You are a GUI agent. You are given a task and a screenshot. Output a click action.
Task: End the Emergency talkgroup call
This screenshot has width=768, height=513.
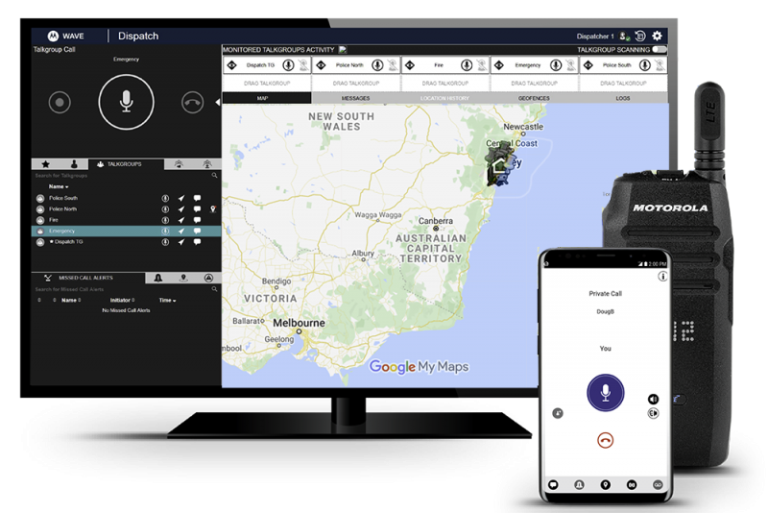[x=193, y=103]
